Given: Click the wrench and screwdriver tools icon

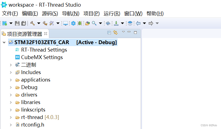Looking at the screenshot, I should tap(52, 23).
